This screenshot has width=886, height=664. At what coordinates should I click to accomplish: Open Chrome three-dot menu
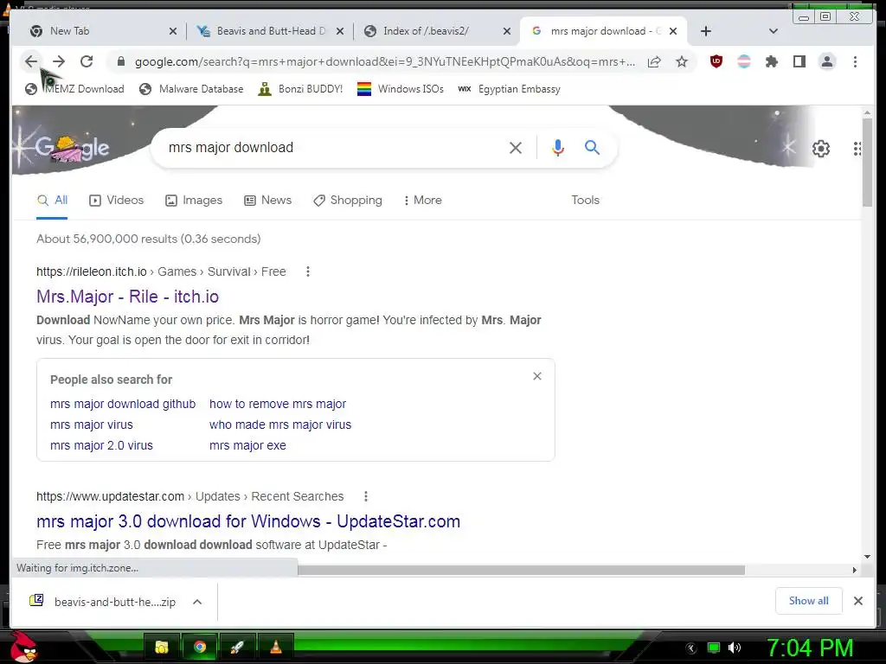855,61
